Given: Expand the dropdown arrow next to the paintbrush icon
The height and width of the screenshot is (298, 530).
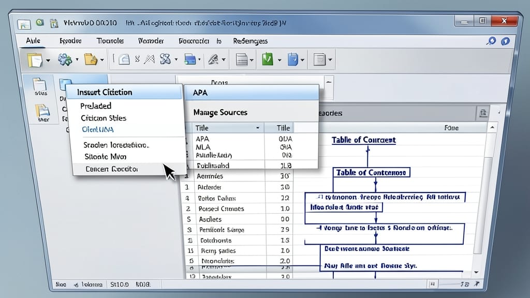Looking at the screenshot, I should coord(224,60).
